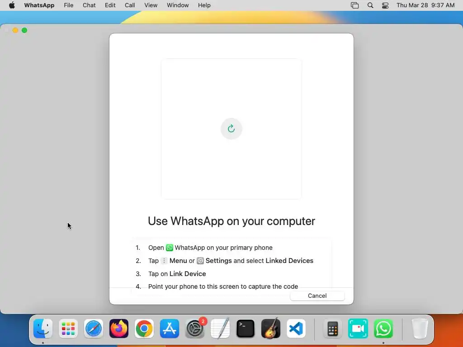Launch Google Chrome from the Dock
The width and height of the screenshot is (463, 347).
144,328
